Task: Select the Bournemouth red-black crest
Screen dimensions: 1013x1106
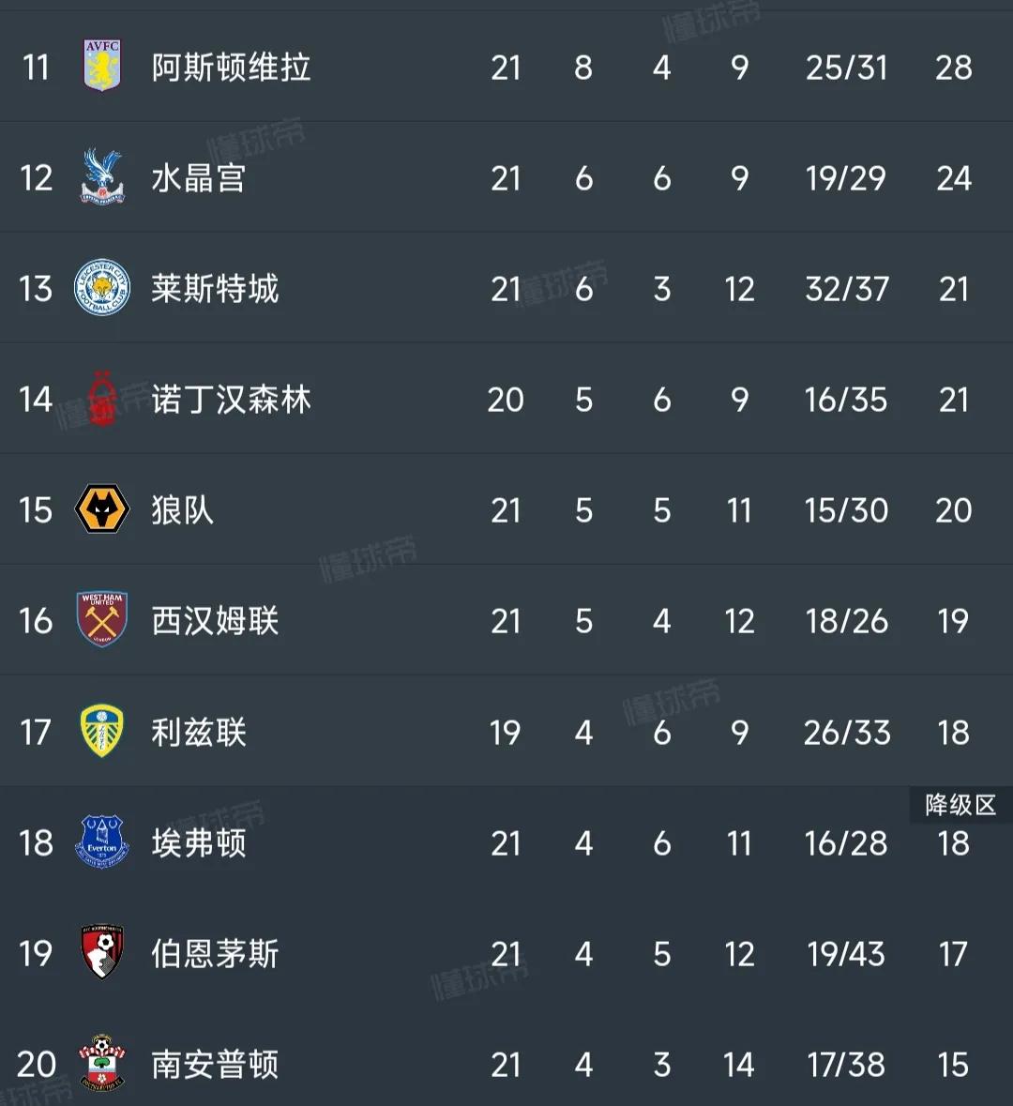Action: [x=102, y=953]
